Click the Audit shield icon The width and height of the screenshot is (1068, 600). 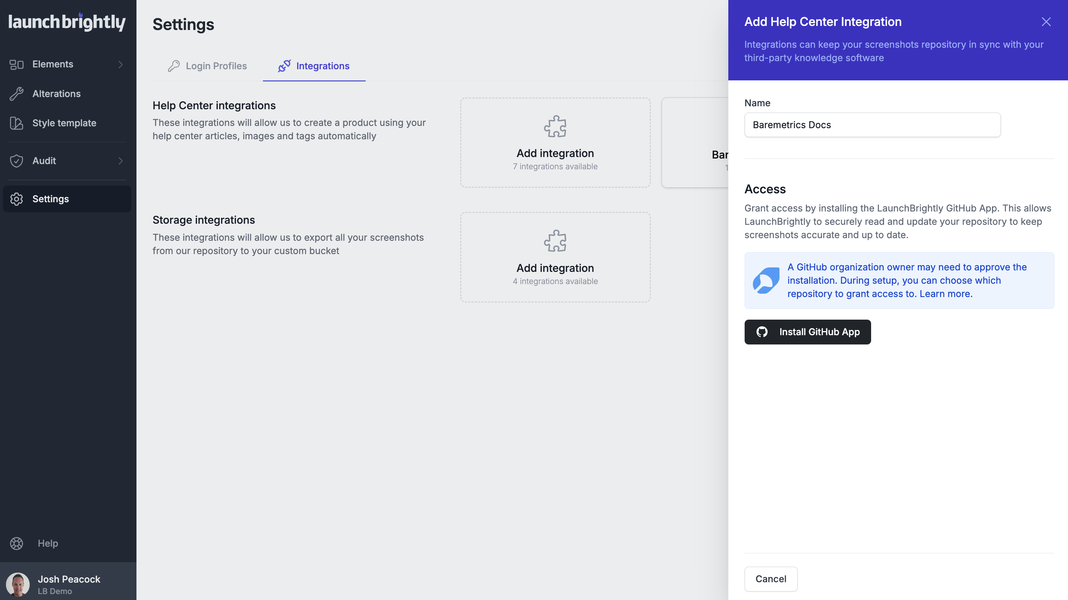pos(17,161)
